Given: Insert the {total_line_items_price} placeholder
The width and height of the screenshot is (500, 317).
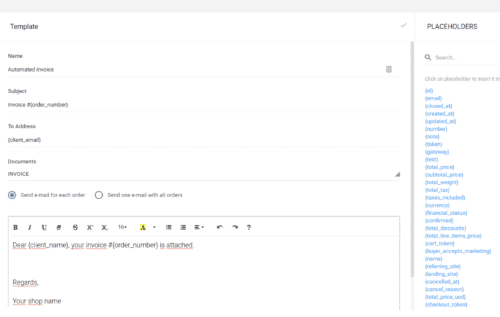Looking at the screenshot, I should (x=453, y=236).
